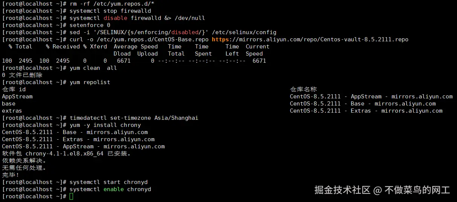457x202 pixels.
Task: Click the 'yum clean all' command
Action: (x=93, y=68)
